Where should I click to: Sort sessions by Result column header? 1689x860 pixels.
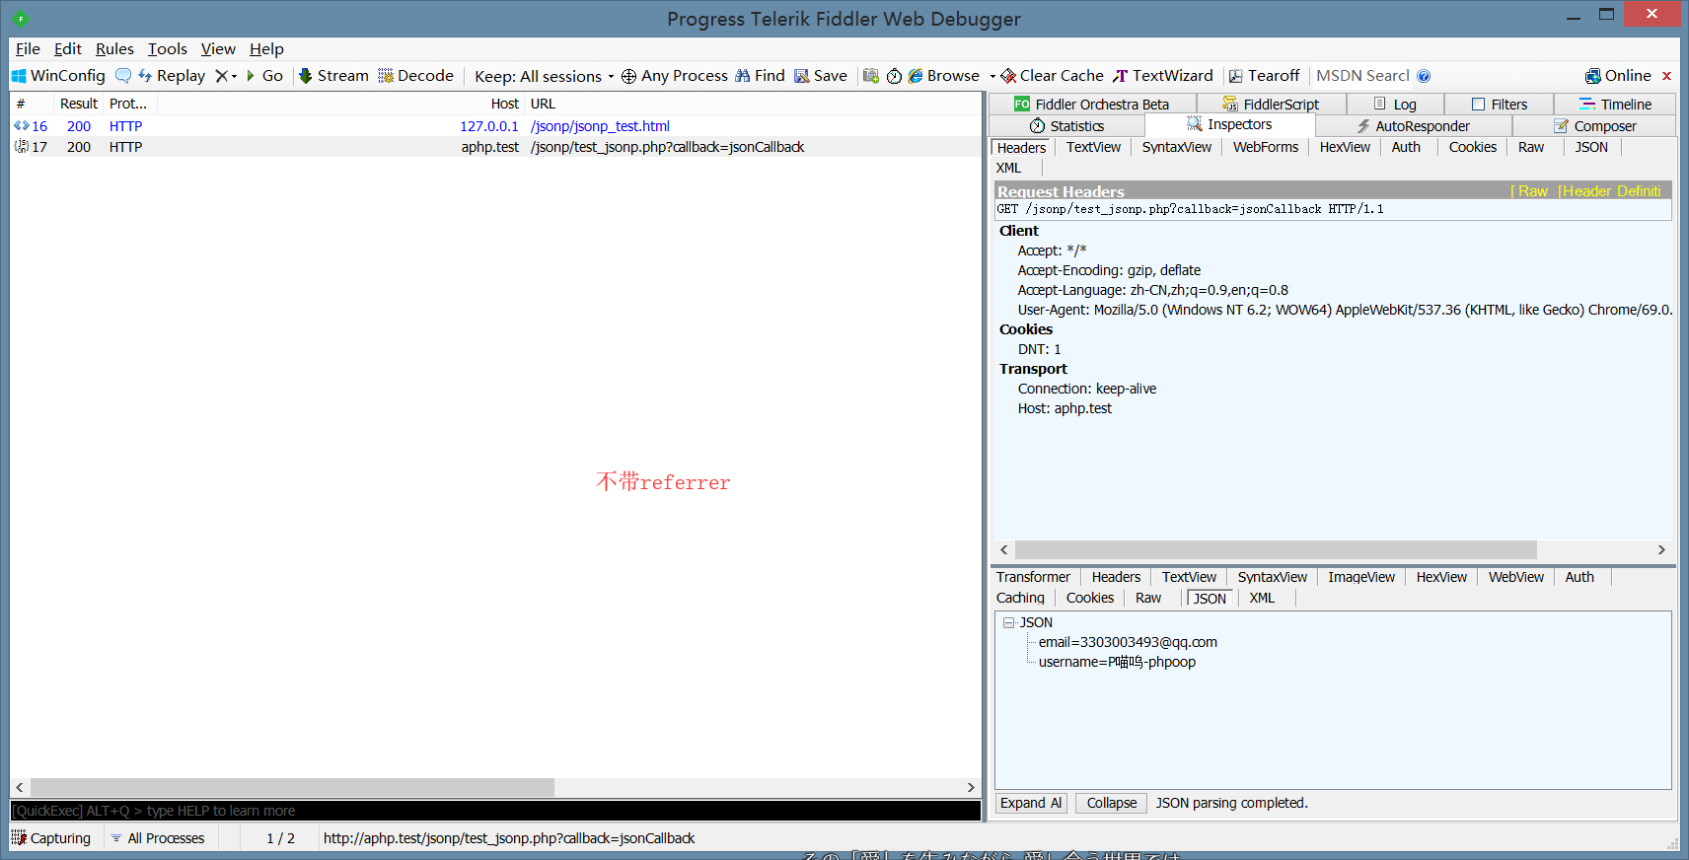(79, 104)
